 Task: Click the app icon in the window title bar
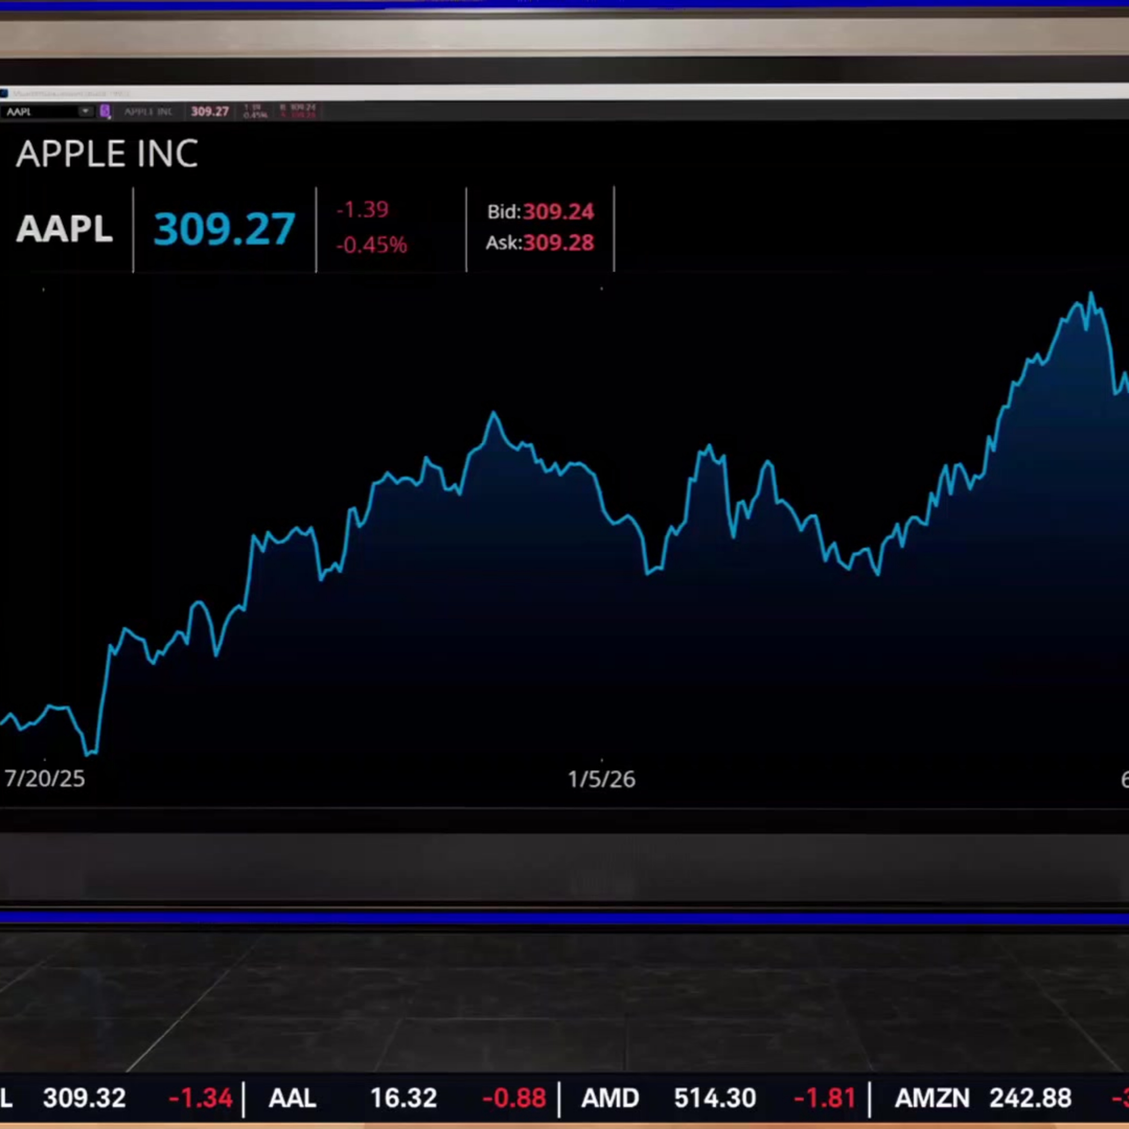click(4, 93)
